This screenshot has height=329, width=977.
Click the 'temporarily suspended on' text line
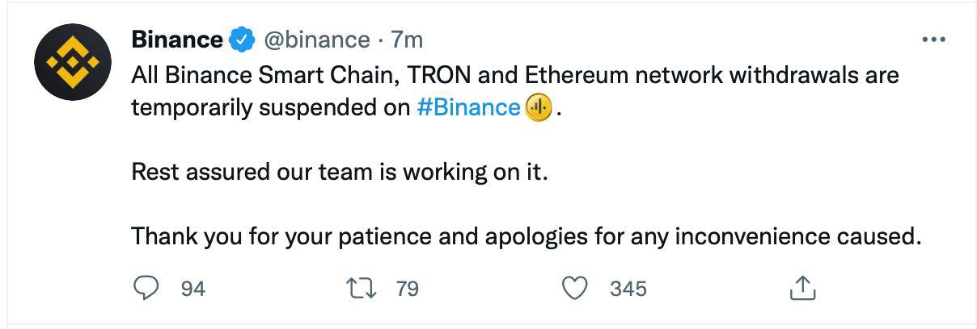click(271, 107)
